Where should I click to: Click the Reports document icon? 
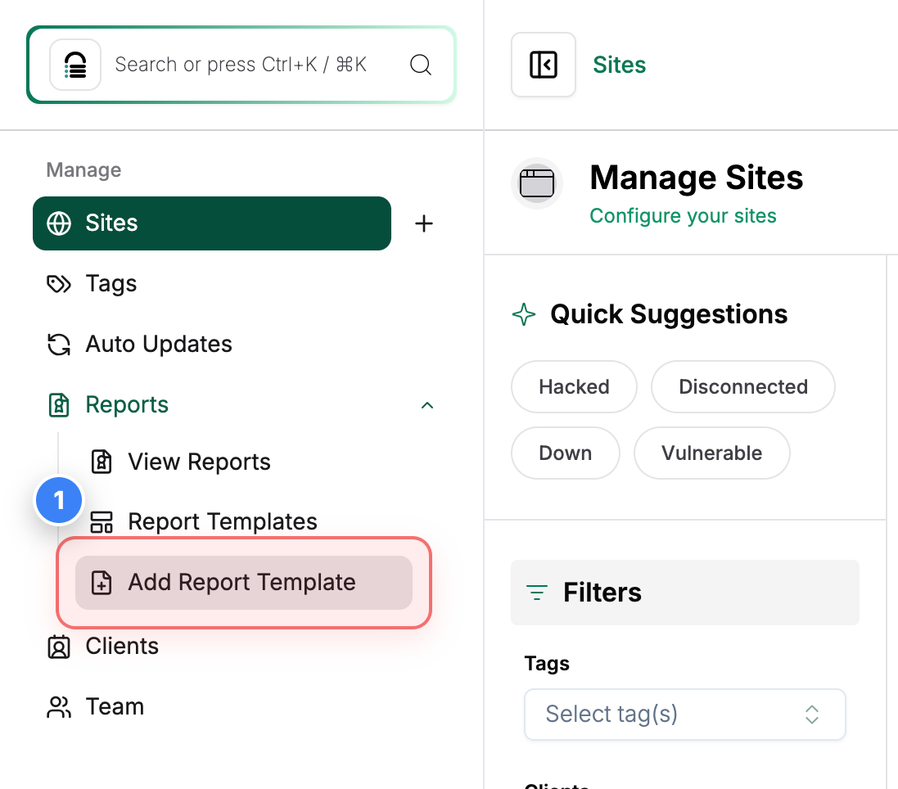click(58, 404)
